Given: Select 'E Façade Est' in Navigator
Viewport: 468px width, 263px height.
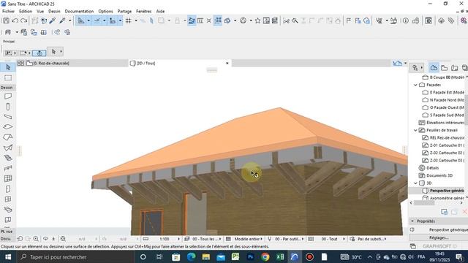Looking at the screenshot, I should pos(443,93).
